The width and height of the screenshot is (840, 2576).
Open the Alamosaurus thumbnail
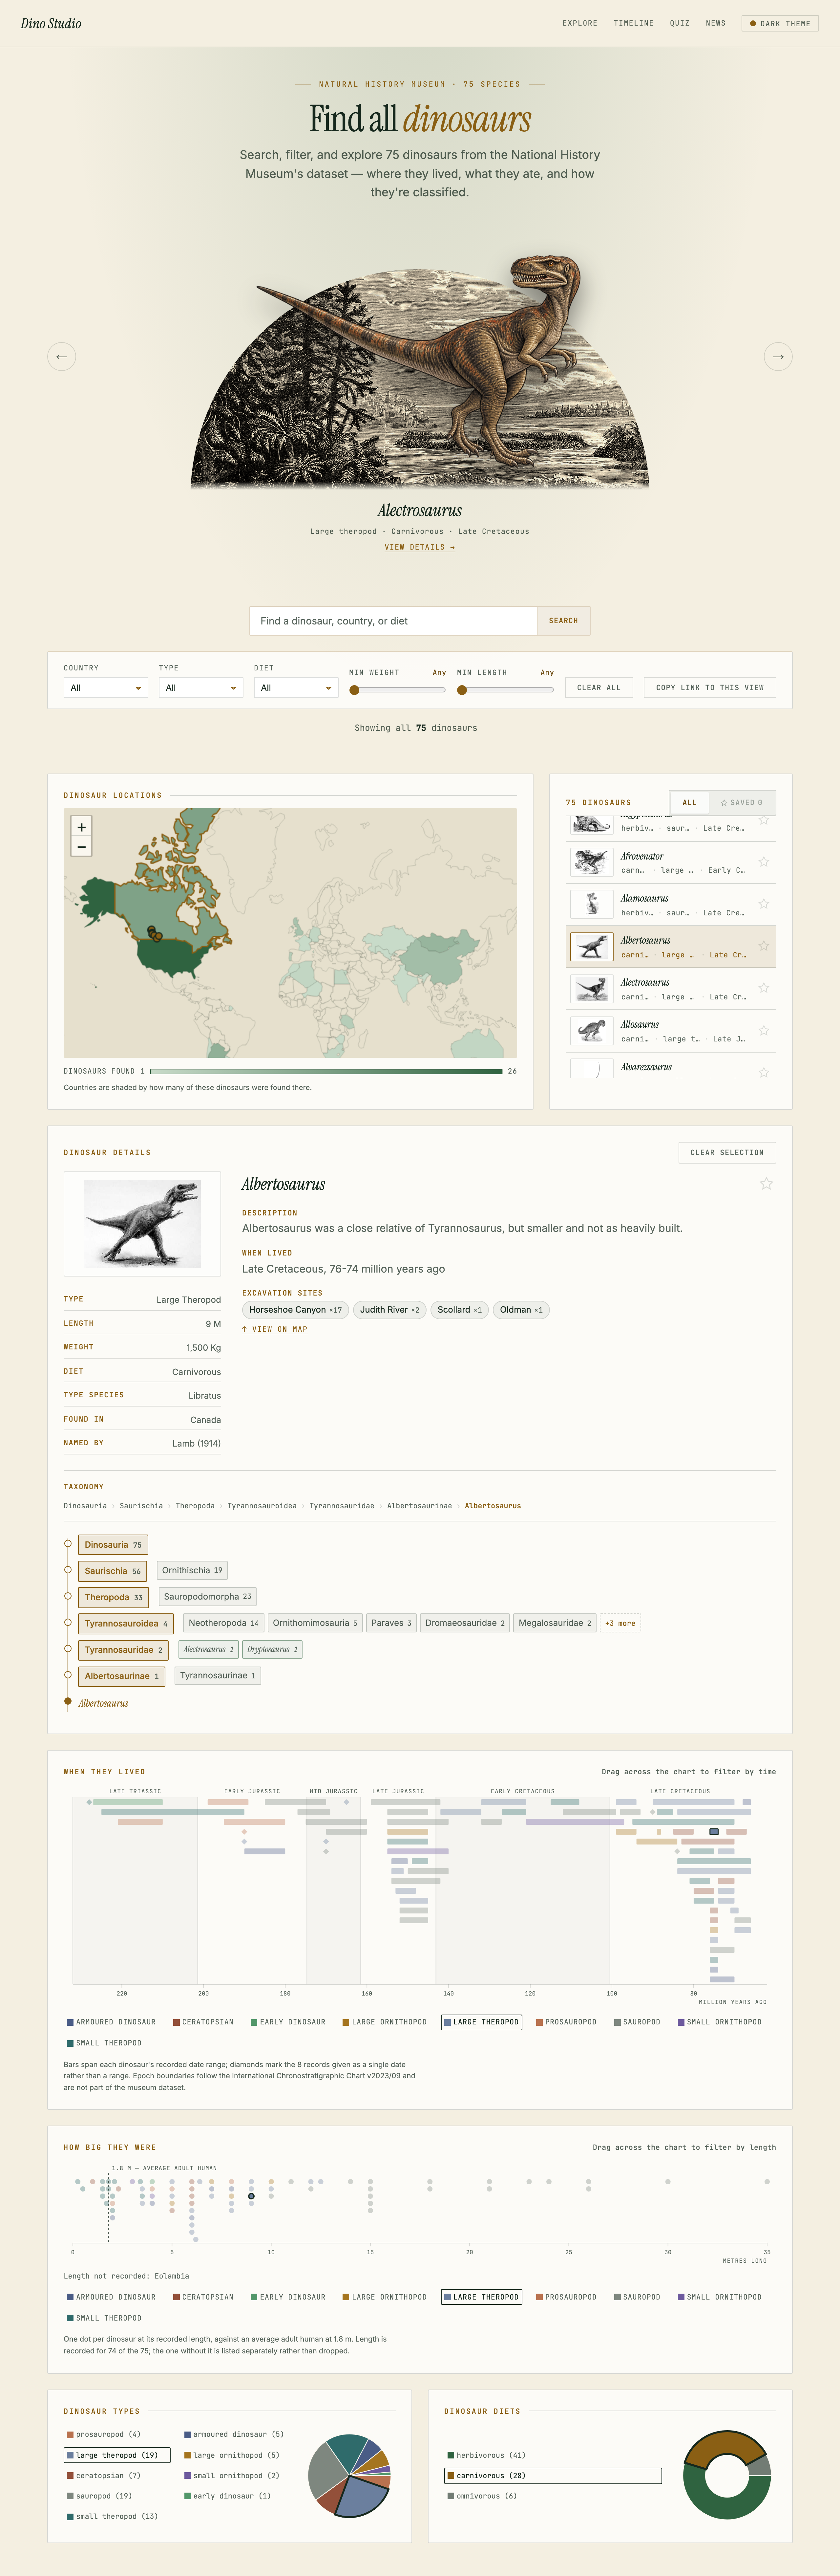(592, 904)
